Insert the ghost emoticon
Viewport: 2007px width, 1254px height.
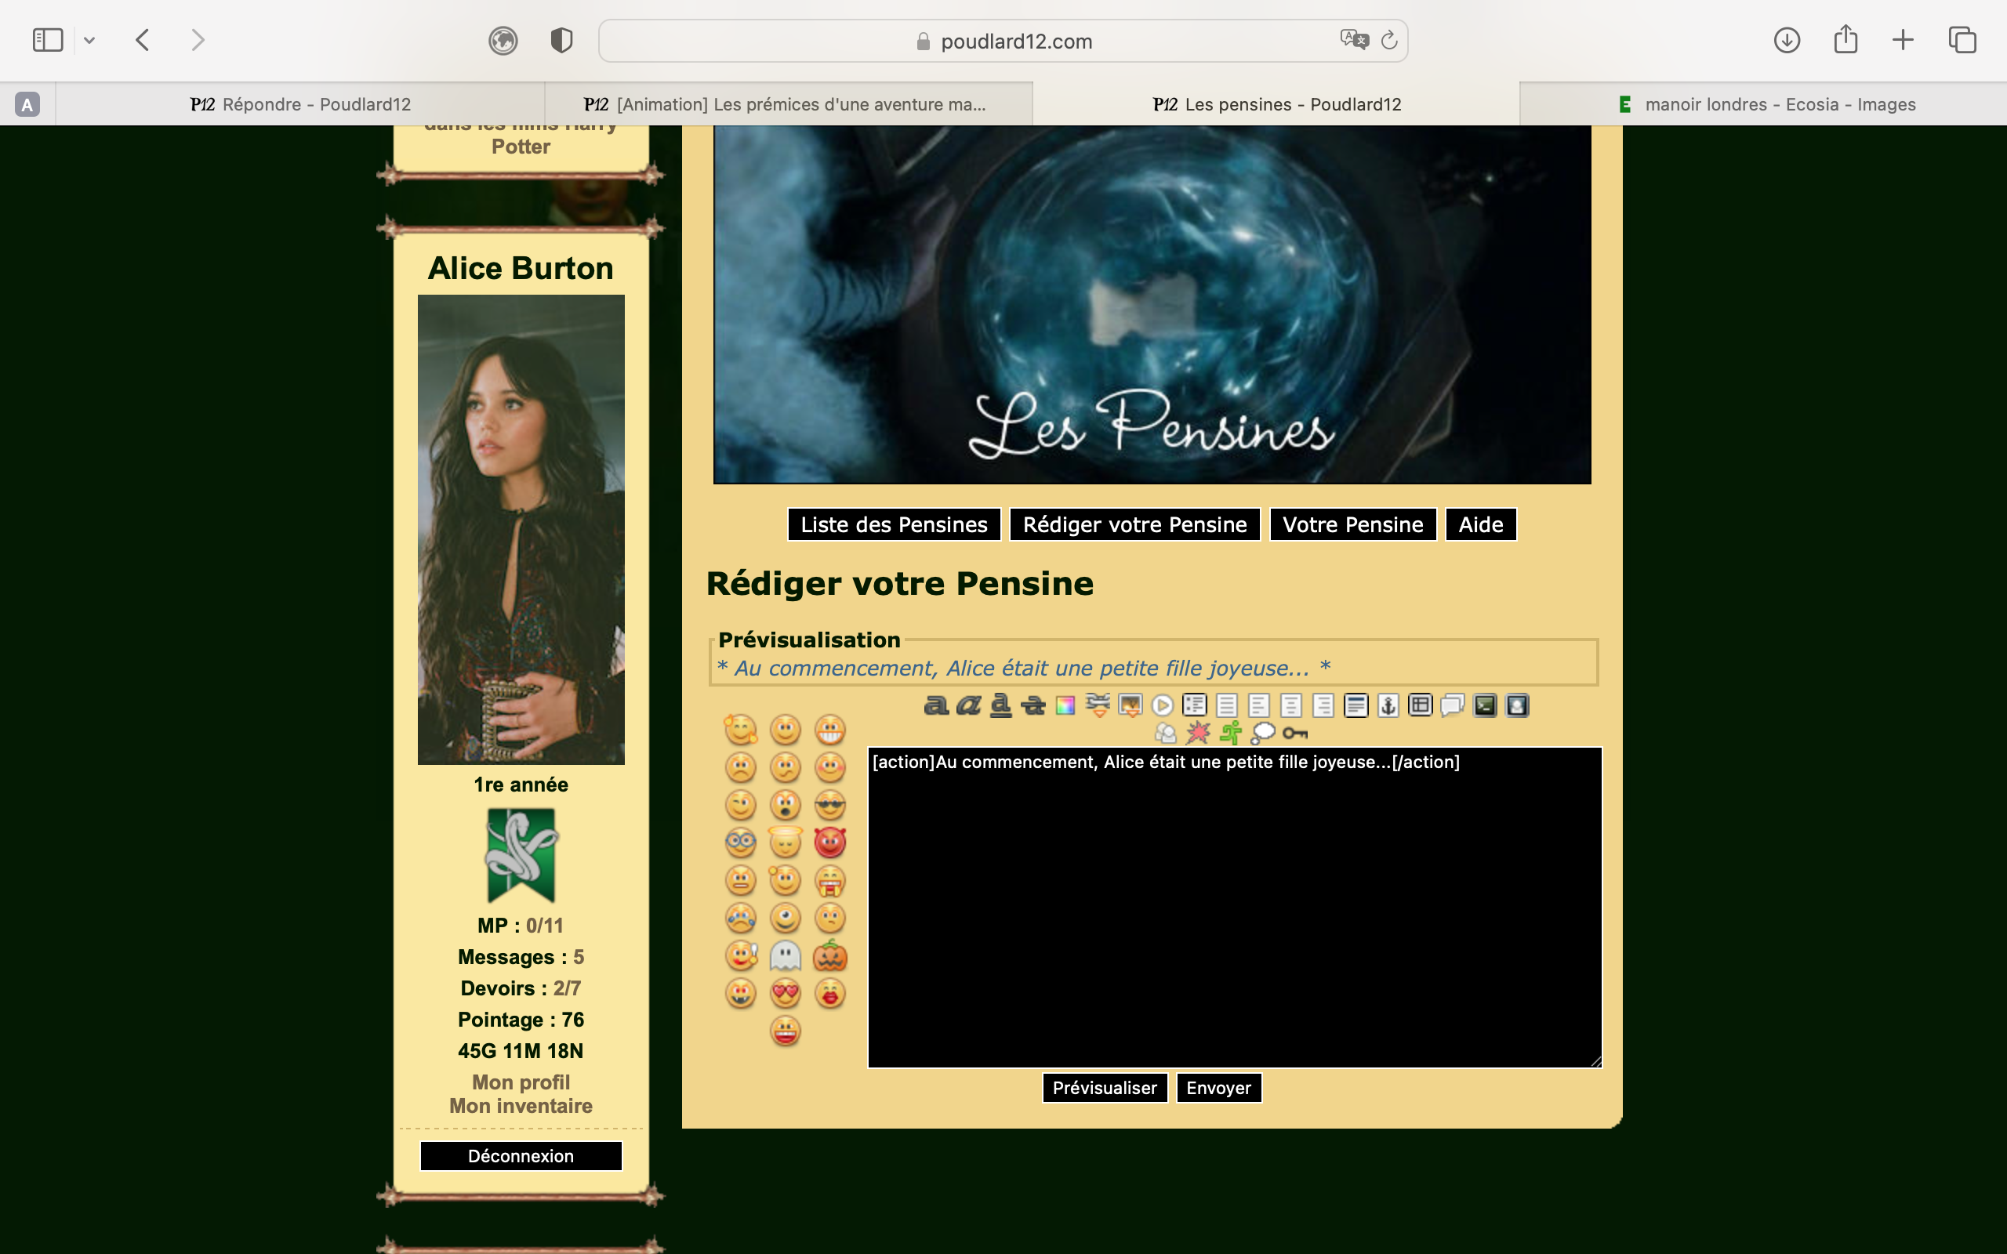click(x=785, y=956)
